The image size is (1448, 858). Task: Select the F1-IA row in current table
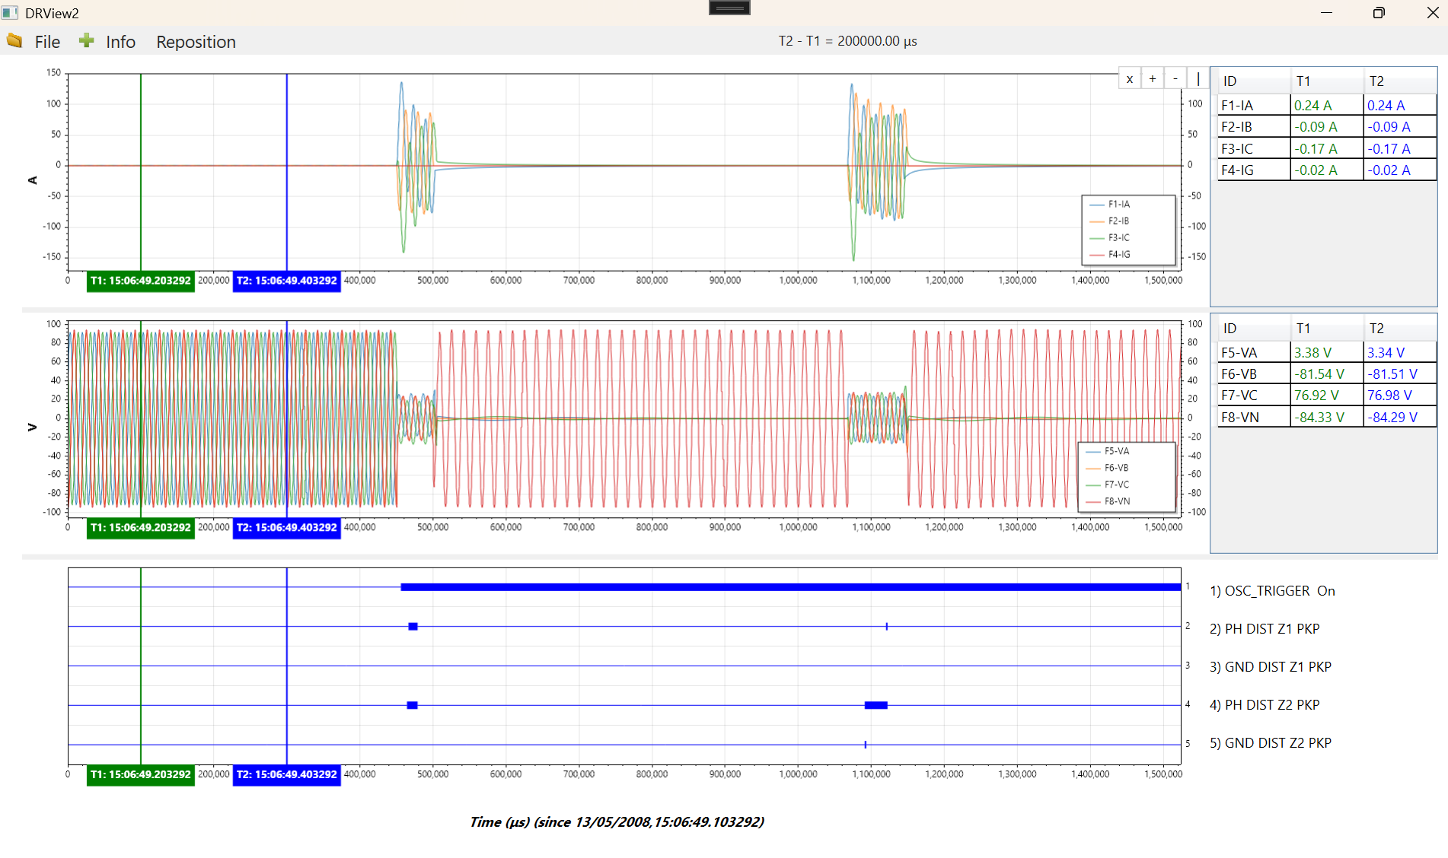point(1327,106)
